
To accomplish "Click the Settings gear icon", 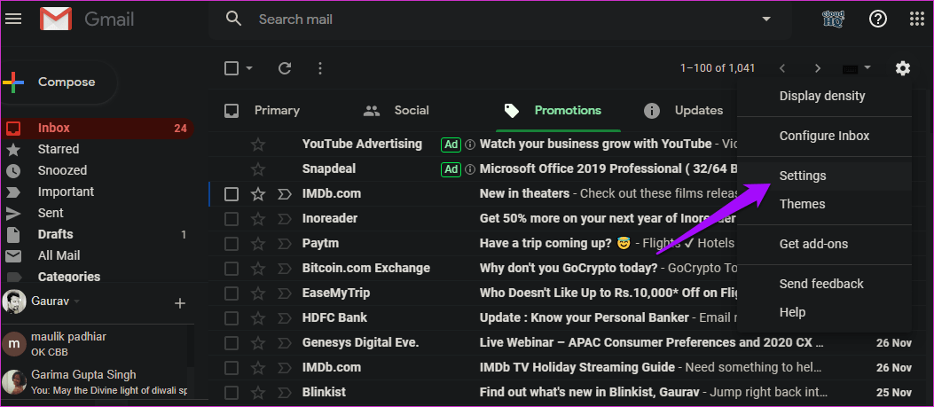I will [x=902, y=68].
